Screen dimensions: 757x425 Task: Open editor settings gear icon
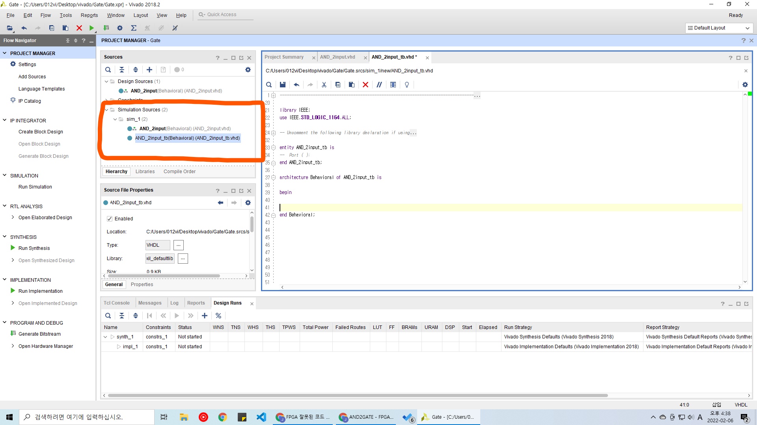[x=745, y=85]
